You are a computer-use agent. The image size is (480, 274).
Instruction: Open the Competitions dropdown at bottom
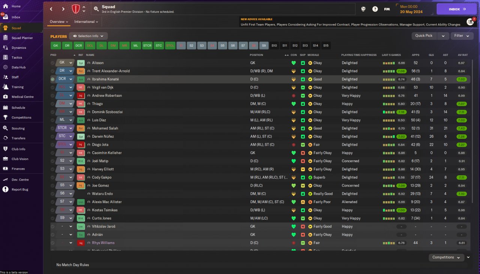point(446,257)
